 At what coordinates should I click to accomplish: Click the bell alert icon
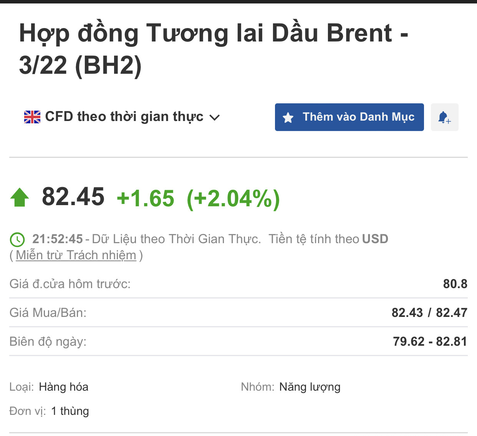pyautogui.click(x=444, y=117)
